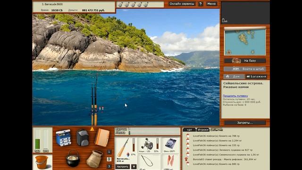This screenshot has width=302, height=170.
Task: Click the yellow warning triangle icon
Action: [x=92, y=129]
